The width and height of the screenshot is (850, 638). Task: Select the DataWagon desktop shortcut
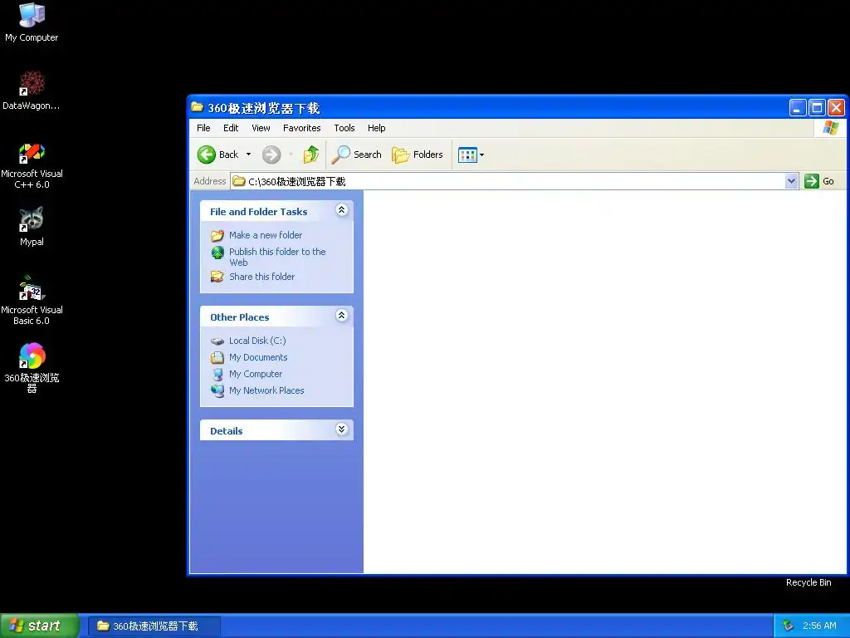click(32, 90)
